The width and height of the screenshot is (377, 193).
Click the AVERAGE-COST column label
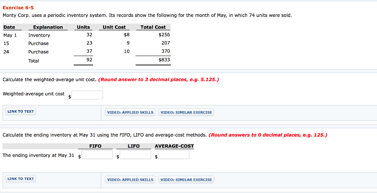[174, 146]
